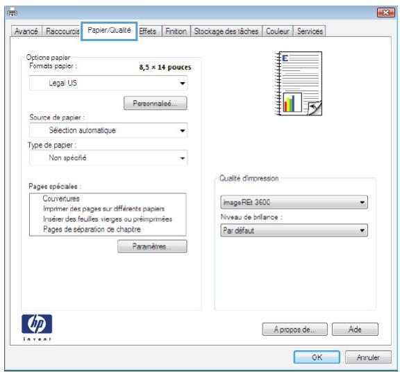This screenshot has width=400, height=372.
Task: Click the Aide button
Action: [355, 329]
